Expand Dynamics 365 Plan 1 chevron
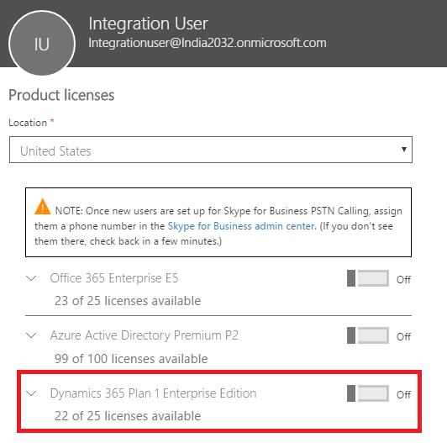 (x=31, y=393)
